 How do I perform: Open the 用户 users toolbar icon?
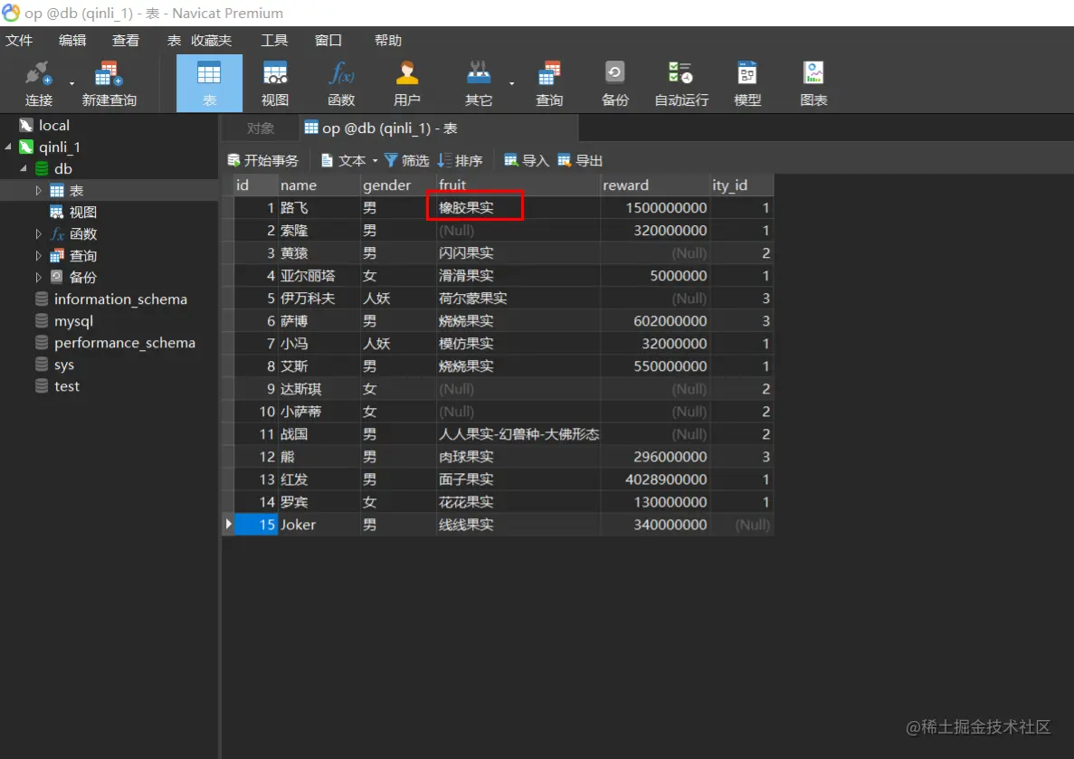tap(407, 83)
